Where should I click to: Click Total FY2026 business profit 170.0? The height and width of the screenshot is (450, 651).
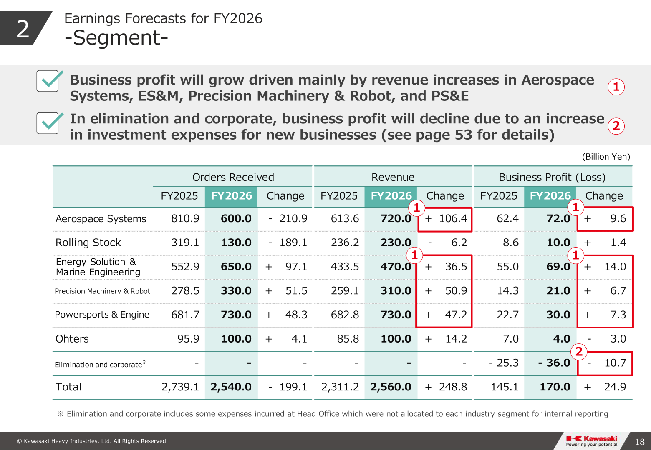(x=555, y=387)
